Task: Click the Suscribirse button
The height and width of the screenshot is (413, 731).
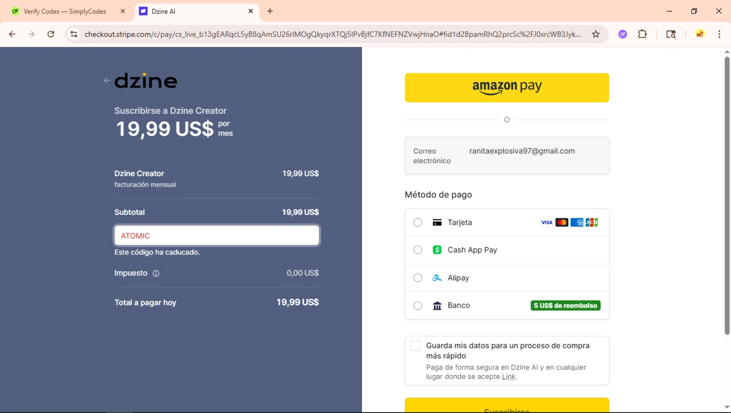Action: (507, 406)
